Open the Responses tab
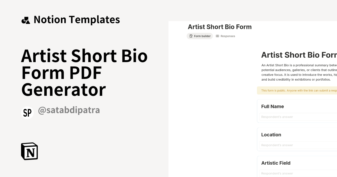 tap(226, 36)
